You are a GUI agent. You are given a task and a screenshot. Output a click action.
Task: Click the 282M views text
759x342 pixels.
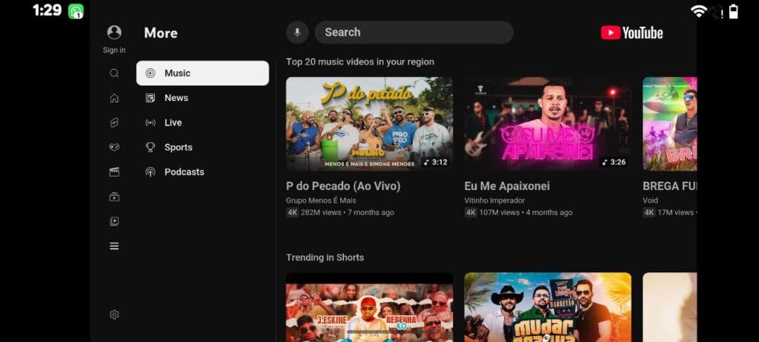[x=321, y=213]
